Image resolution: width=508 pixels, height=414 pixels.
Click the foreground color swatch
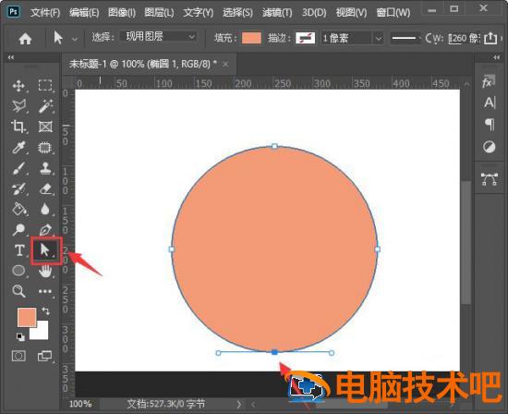click(x=27, y=317)
